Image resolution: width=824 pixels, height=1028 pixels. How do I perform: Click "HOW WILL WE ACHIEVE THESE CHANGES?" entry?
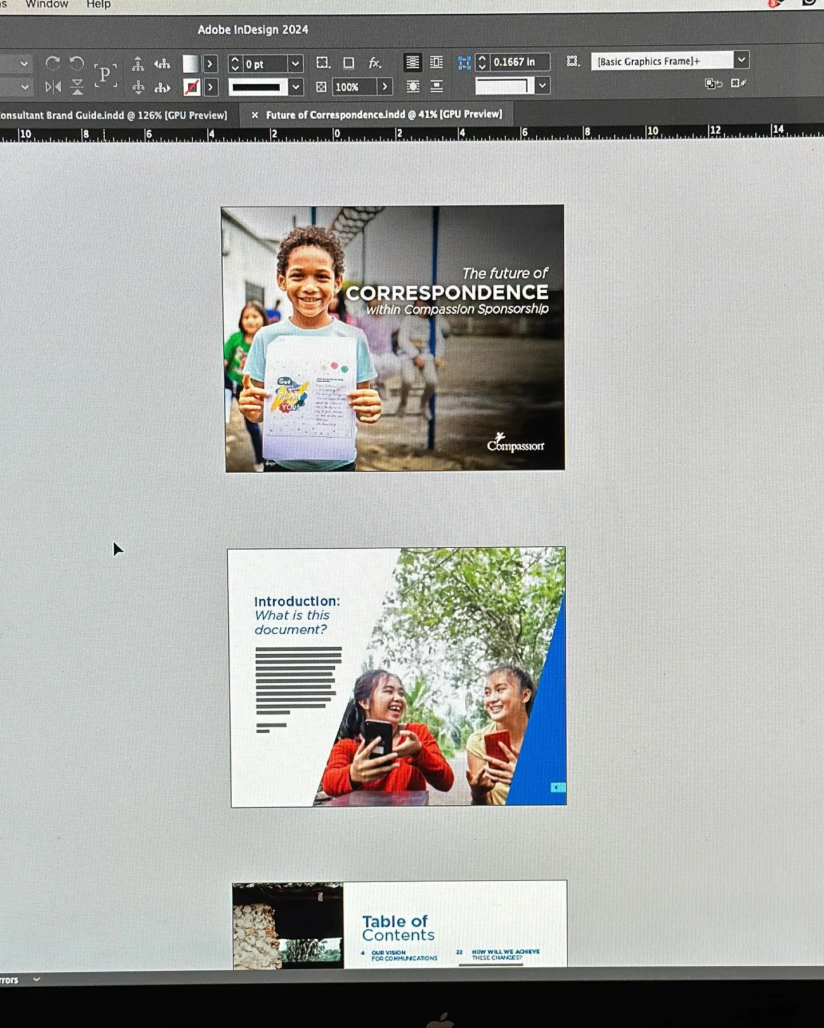[x=505, y=954]
